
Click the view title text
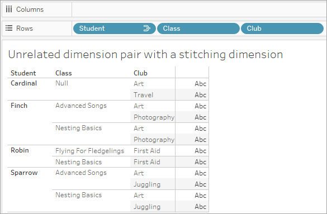145,55
